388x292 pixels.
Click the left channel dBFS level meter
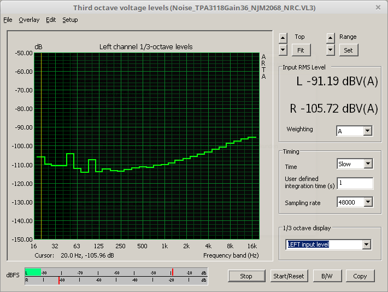(x=116, y=272)
